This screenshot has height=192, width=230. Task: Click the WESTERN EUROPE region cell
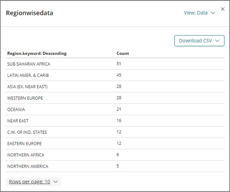click(25, 98)
